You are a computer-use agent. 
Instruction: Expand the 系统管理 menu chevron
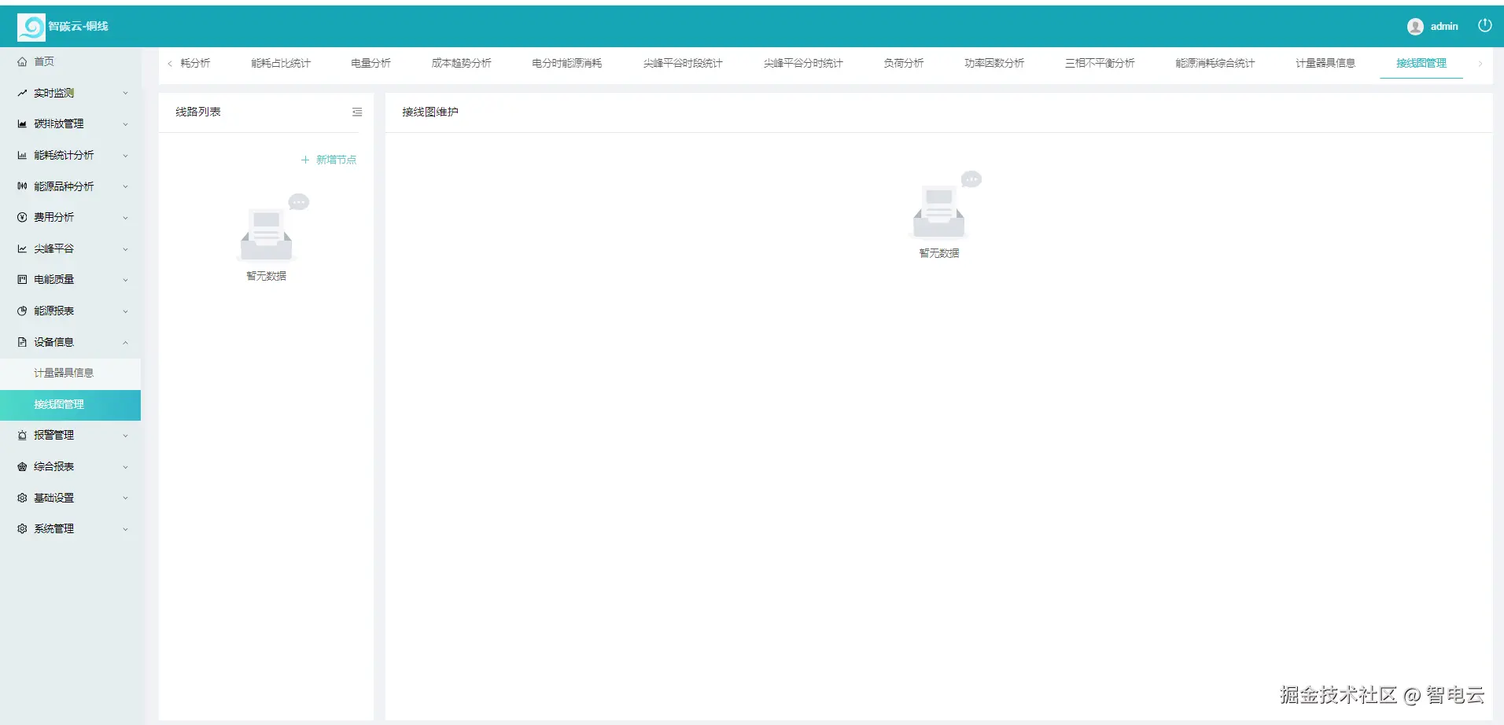pyautogui.click(x=125, y=529)
